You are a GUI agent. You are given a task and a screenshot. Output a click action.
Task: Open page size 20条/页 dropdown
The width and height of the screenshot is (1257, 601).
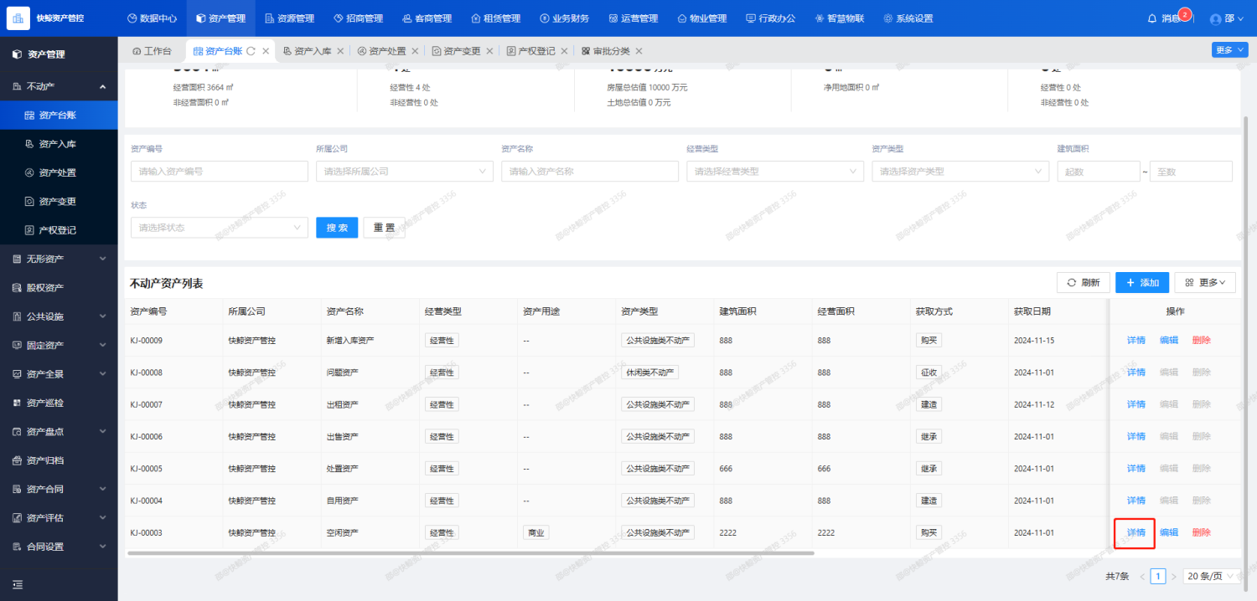[1211, 576]
